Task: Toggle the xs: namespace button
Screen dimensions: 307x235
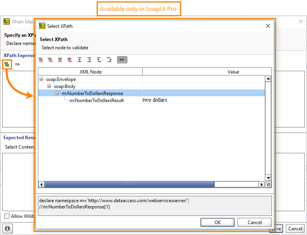Action: [122, 60]
